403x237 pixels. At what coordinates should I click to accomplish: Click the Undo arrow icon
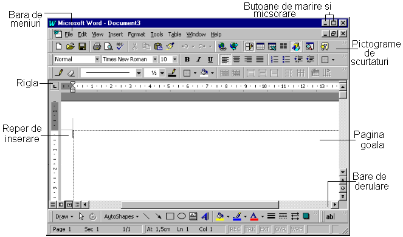(x=184, y=47)
